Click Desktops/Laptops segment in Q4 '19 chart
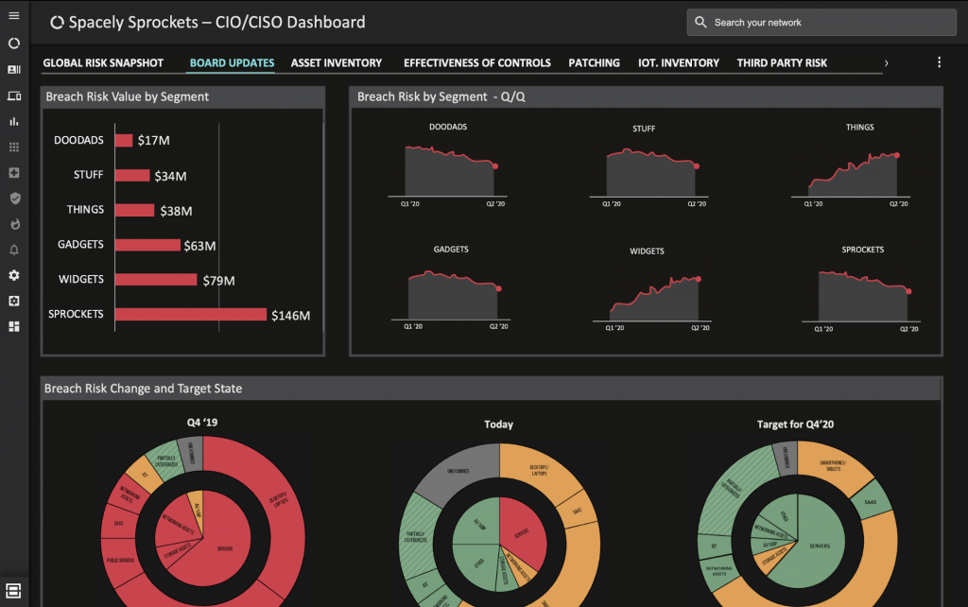Viewport: 968px width, 607px height. click(x=277, y=500)
